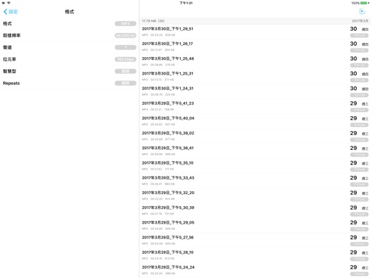Open recording 2017年3月29日_下午5_30_39
Viewport: 371px width, 278px height.
click(255, 210)
